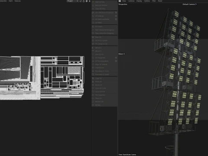Click the Set UVW from Projection icon
The height and width of the screenshot is (156, 208).
93,13
